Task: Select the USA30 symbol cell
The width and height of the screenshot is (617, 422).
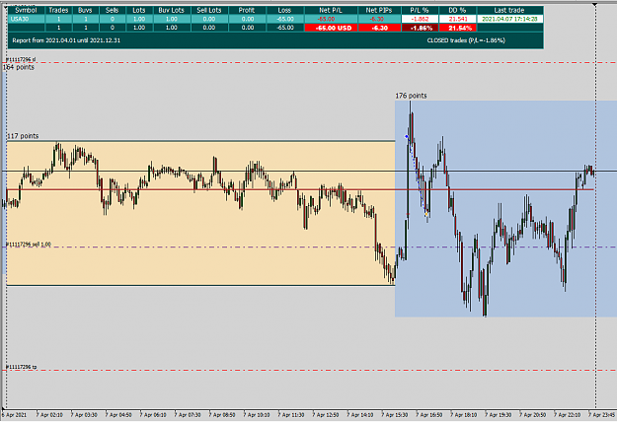Action: 27,19
